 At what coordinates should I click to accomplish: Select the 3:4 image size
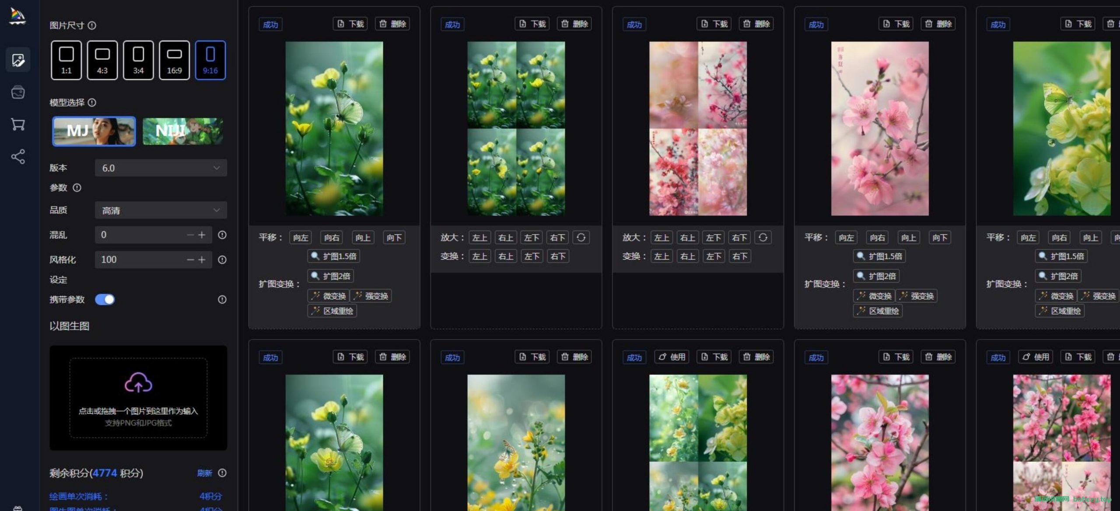(x=138, y=60)
